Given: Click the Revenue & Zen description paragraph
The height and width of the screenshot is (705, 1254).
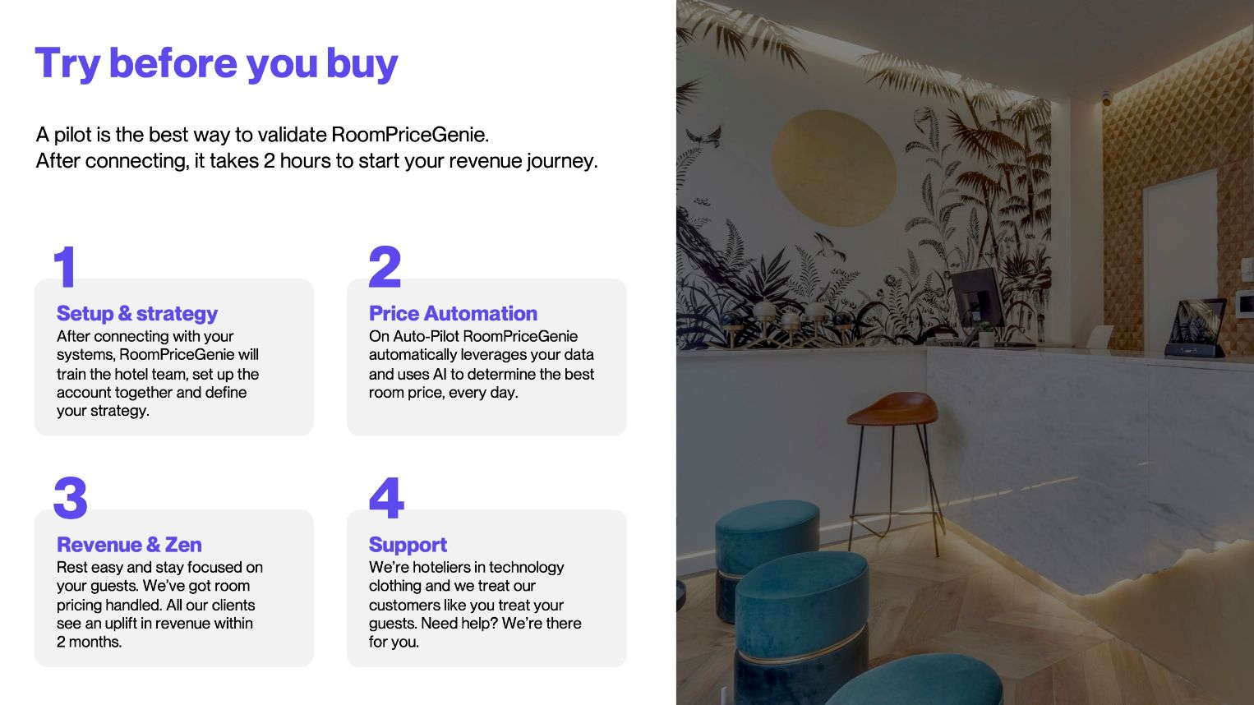Looking at the screenshot, I should click(x=159, y=604).
